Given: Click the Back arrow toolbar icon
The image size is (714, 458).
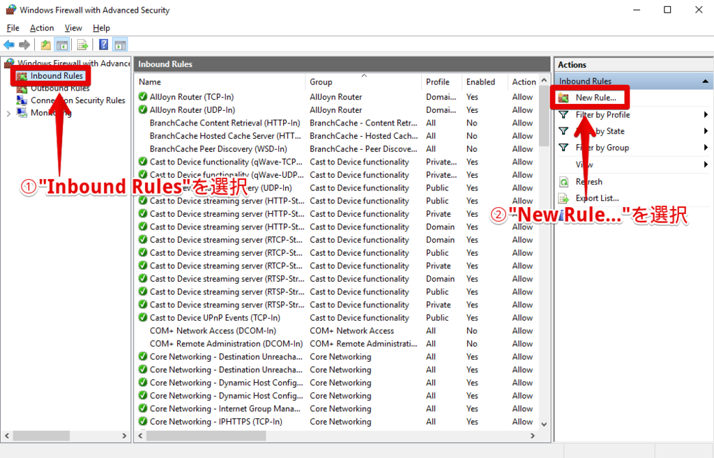Looking at the screenshot, I should pos(9,45).
